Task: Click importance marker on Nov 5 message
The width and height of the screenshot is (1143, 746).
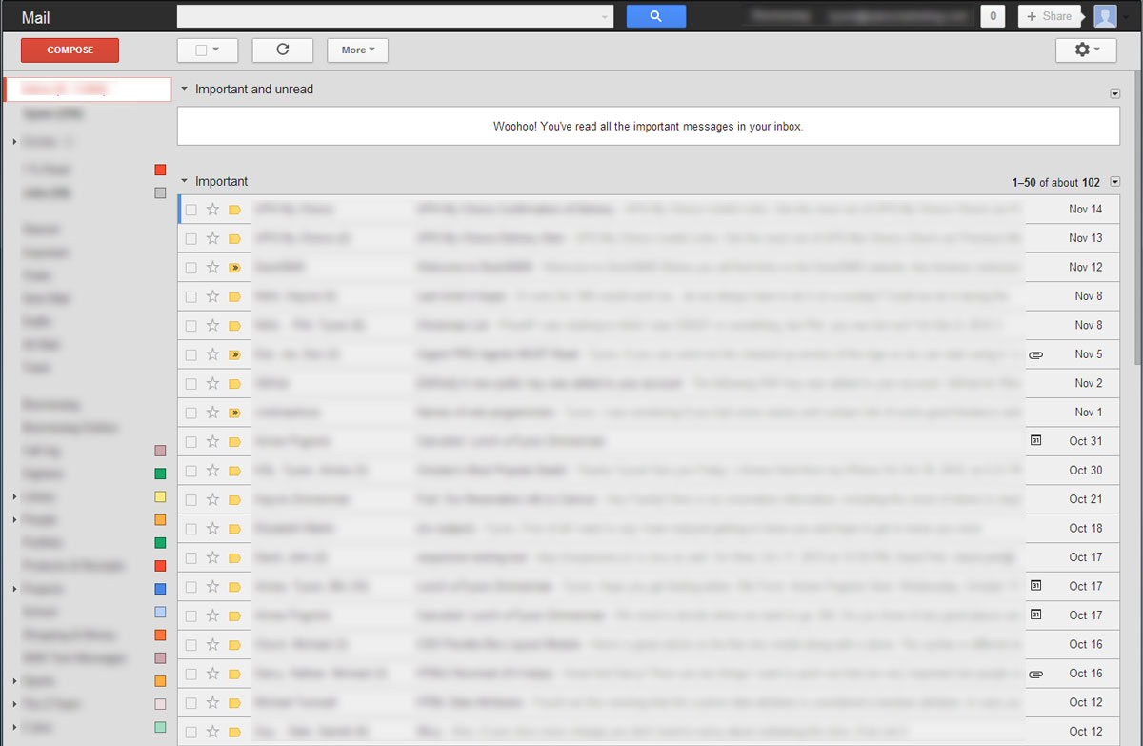Action: pos(234,354)
